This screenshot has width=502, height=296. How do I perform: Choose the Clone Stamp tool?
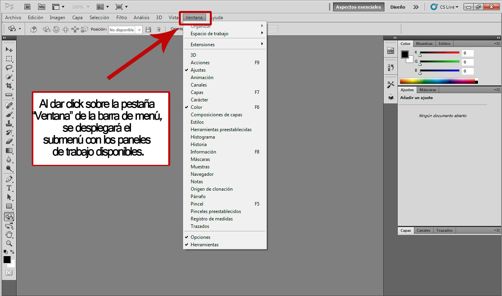pyautogui.click(x=9, y=123)
